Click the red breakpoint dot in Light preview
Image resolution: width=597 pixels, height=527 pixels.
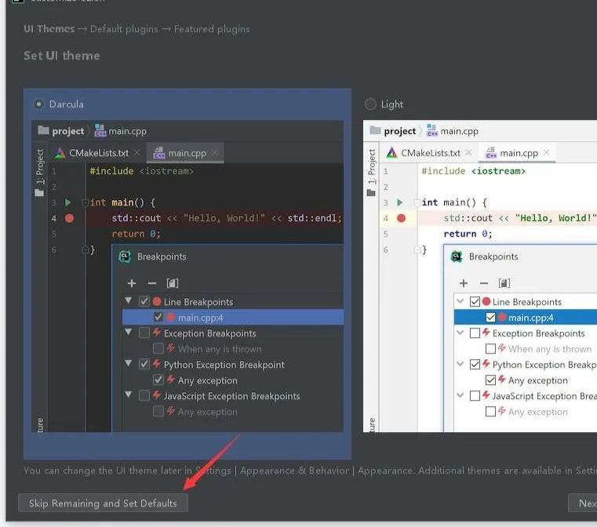click(x=401, y=218)
